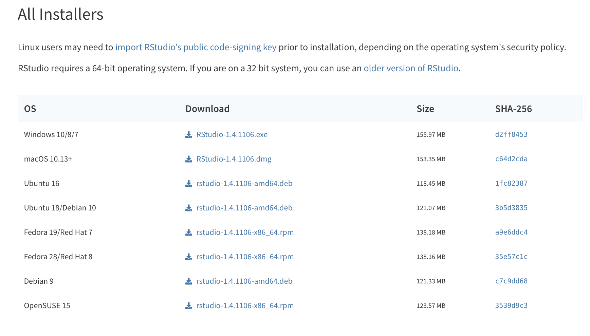Click download icon beside RStudio-1.4.1106.exe
Screen dimensions: 590x336
[189, 135]
